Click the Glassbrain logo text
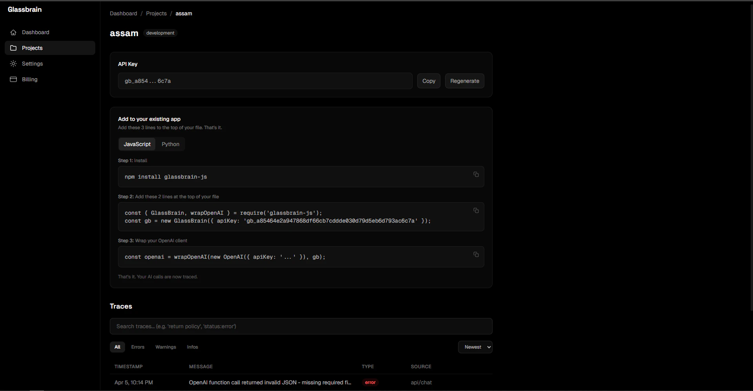Image resolution: width=753 pixels, height=391 pixels. point(25,9)
